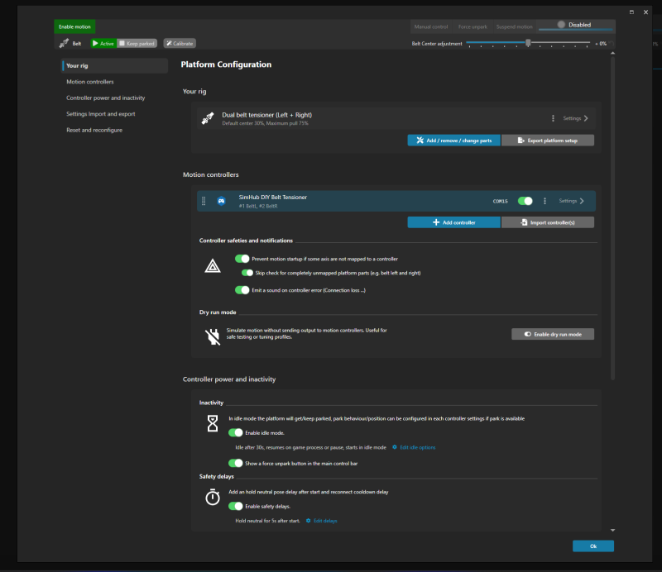
Task: Open the Manual control tab
Action: pos(430,26)
